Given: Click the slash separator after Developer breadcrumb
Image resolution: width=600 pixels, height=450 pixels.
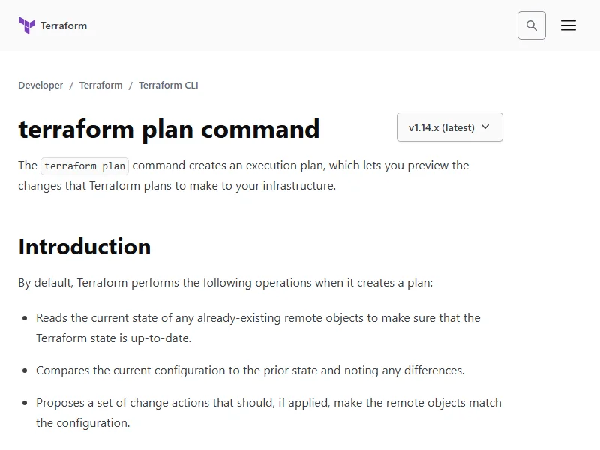Looking at the screenshot, I should [71, 85].
